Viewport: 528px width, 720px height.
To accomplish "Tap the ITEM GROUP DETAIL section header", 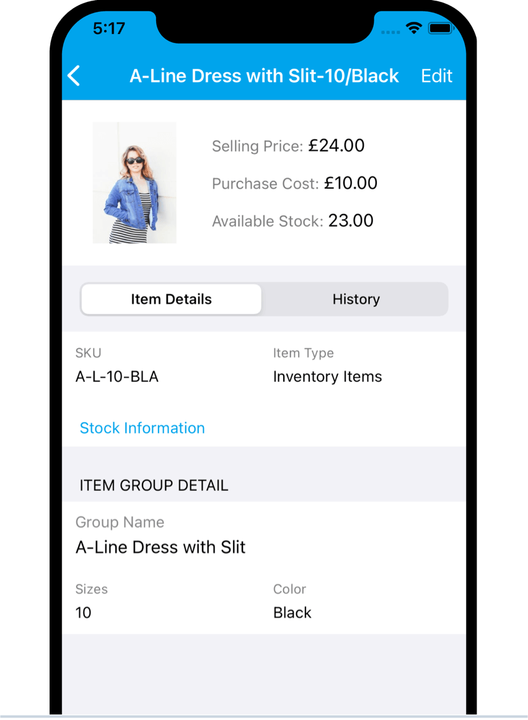I will click(x=154, y=485).
